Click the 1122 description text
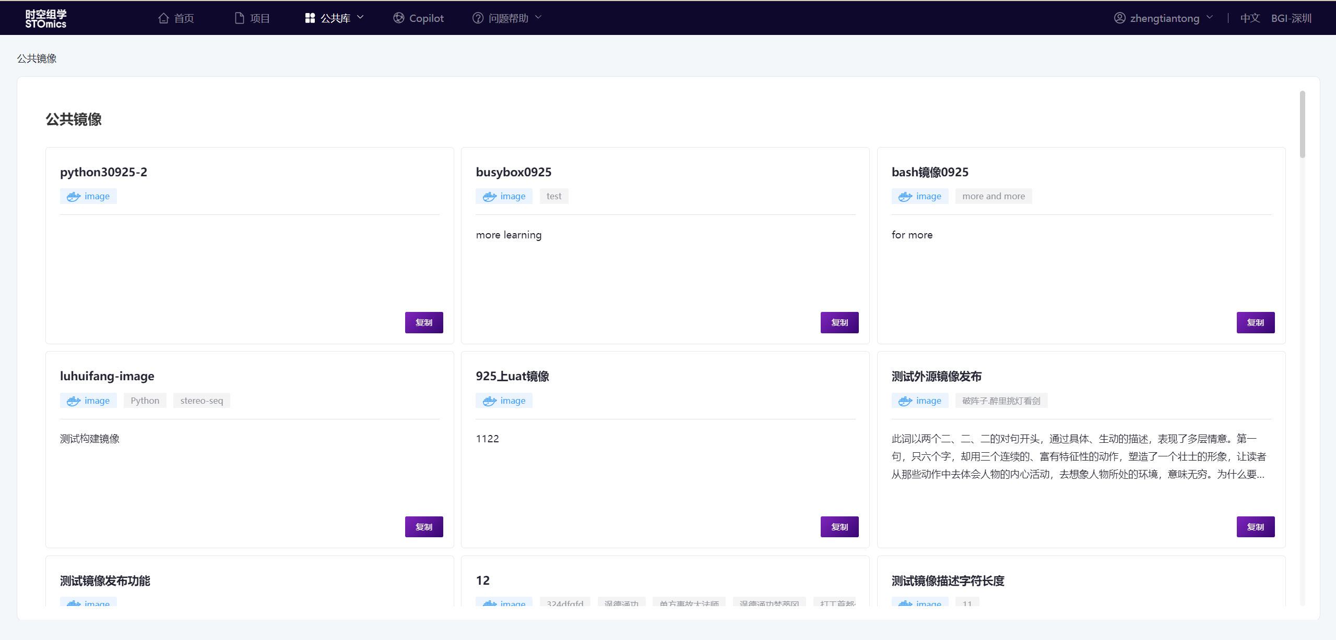The image size is (1336, 640). click(x=487, y=439)
